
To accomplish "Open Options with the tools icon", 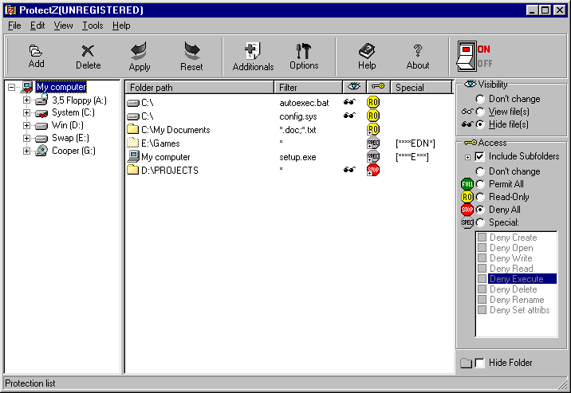I will click(304, 56).
